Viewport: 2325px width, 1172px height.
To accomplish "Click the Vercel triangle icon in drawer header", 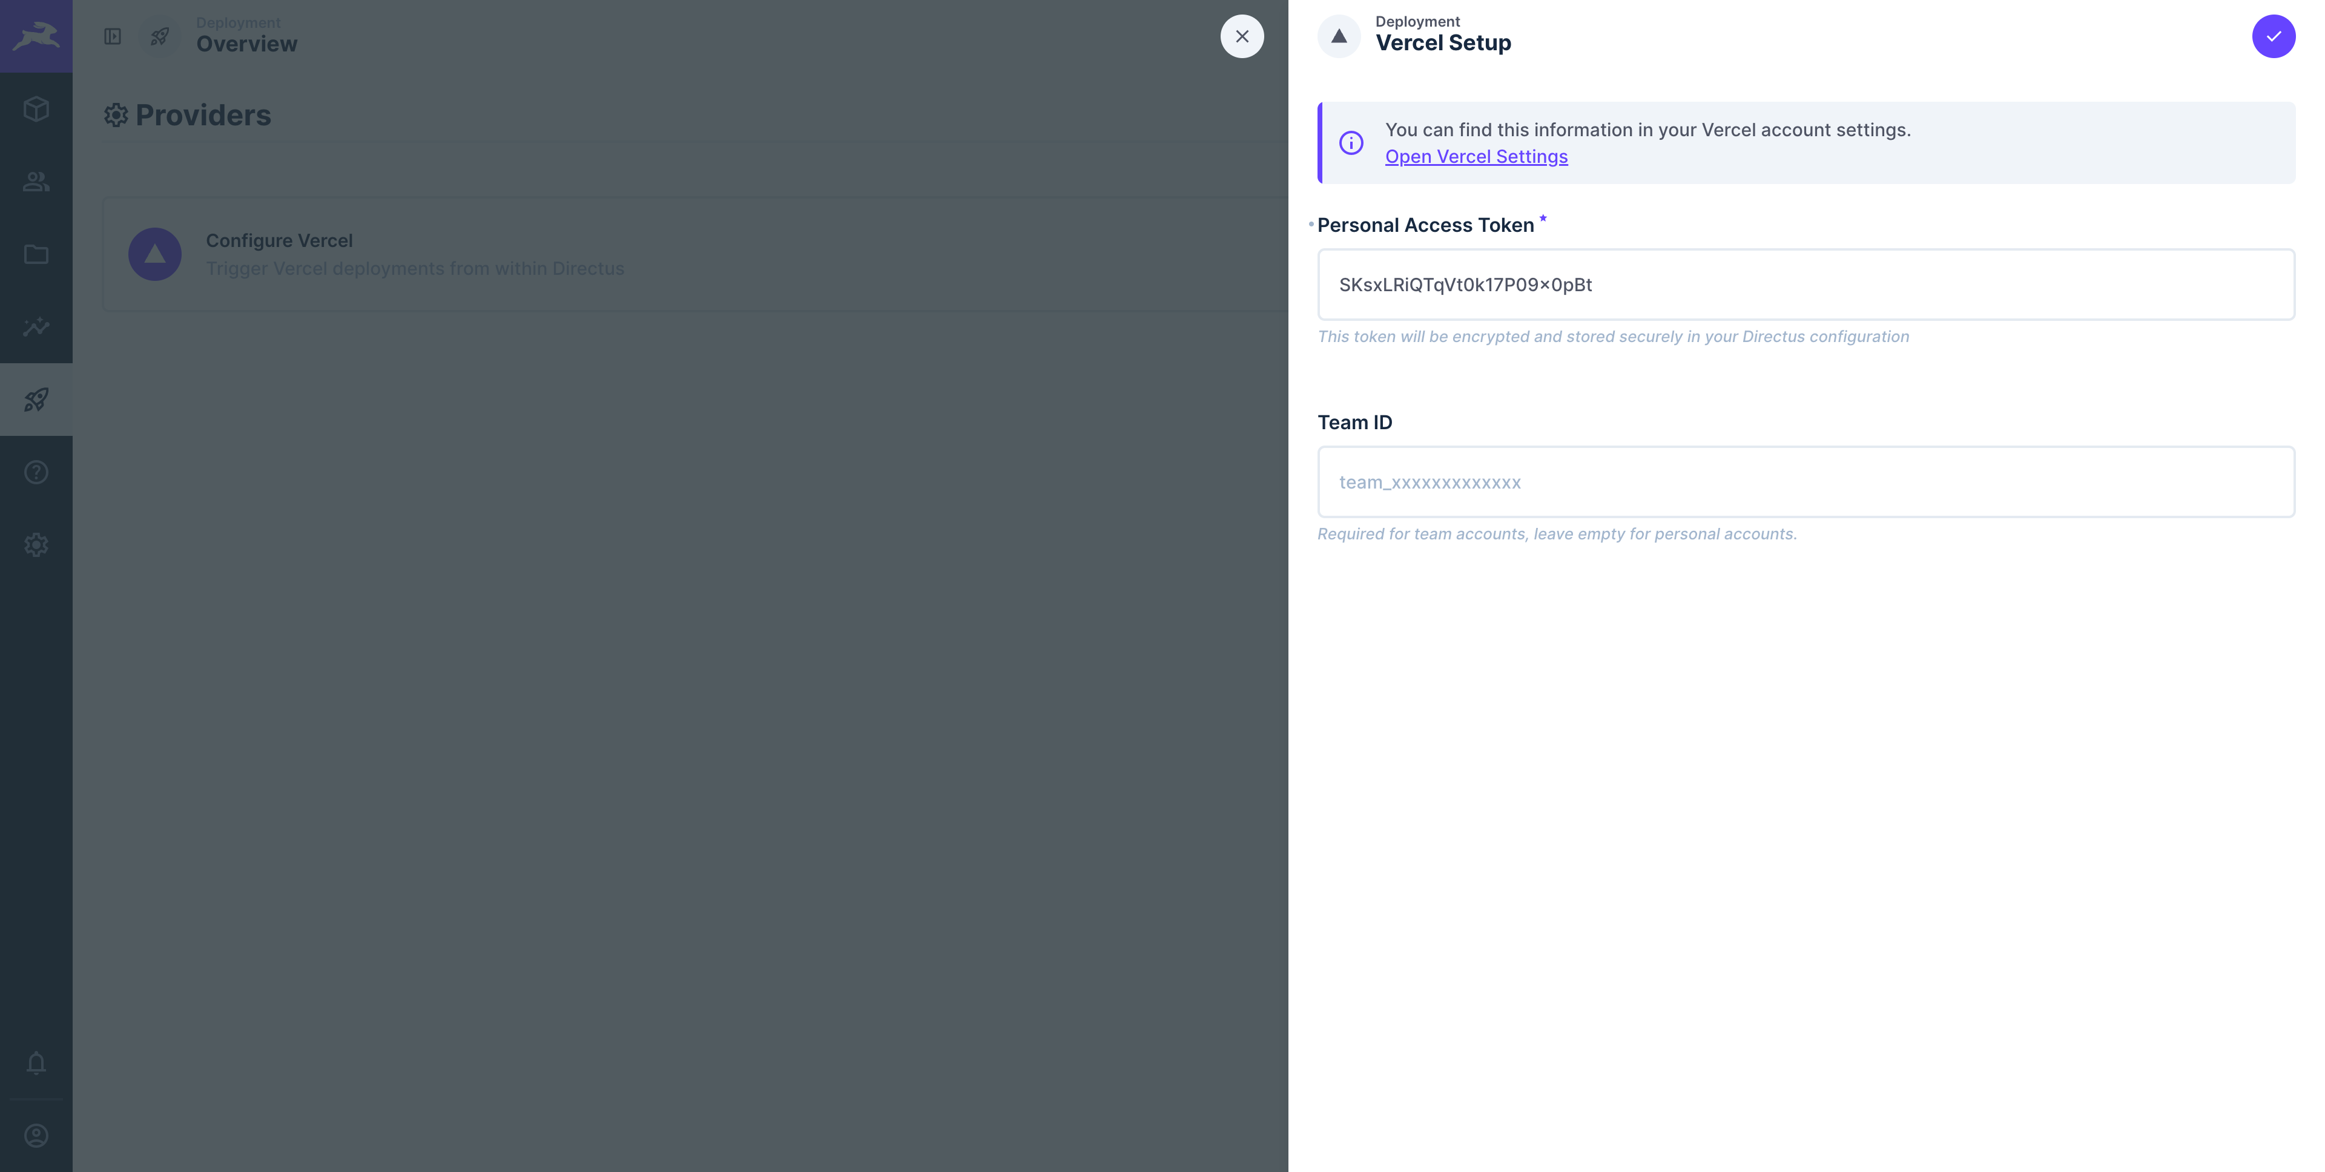I will [1339, 36].
